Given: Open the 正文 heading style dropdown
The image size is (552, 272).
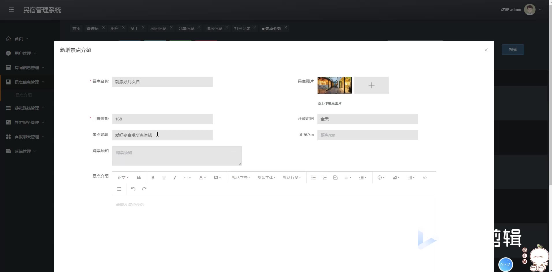Looking at the screenshot, I should (123, 177).
